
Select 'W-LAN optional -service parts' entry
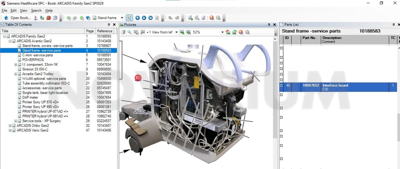pyautogui.click(x=44, y=79)
